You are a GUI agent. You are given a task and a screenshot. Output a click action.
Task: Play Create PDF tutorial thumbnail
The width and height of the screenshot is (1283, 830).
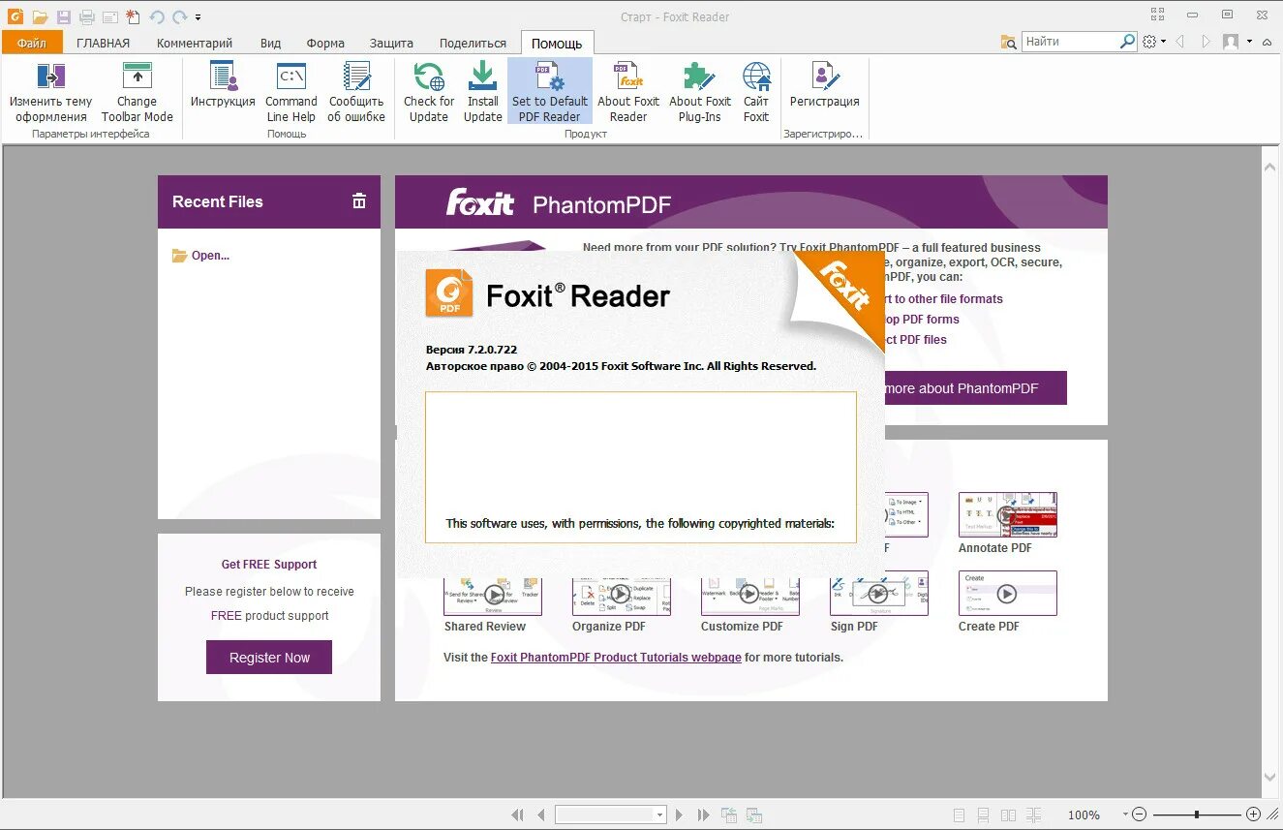pyautogui.click(x=1007, y=593)
